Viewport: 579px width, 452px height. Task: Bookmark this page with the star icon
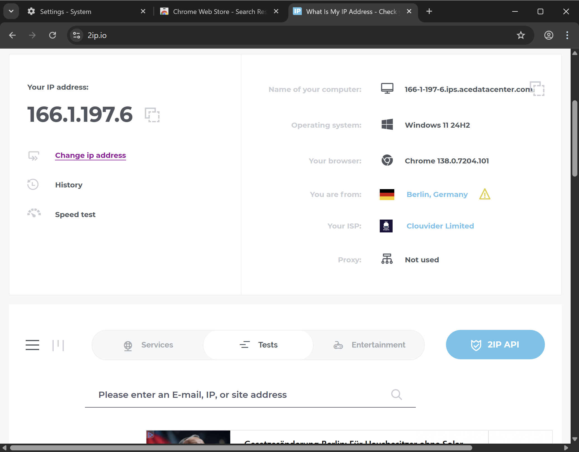(x=521, y=35)
